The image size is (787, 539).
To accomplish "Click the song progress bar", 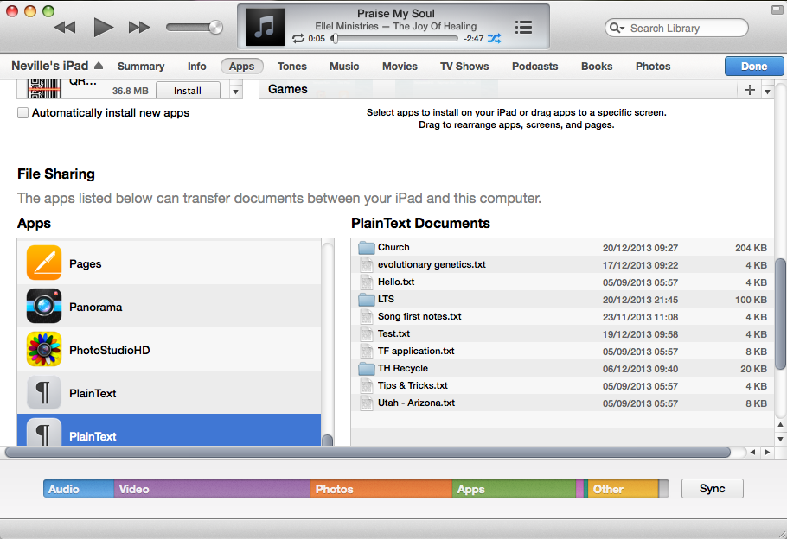I will [396, 39].
